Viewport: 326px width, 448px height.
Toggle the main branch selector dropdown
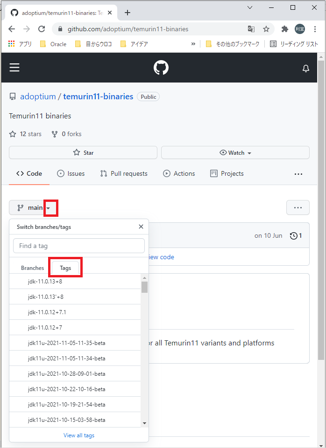point(34,208)
